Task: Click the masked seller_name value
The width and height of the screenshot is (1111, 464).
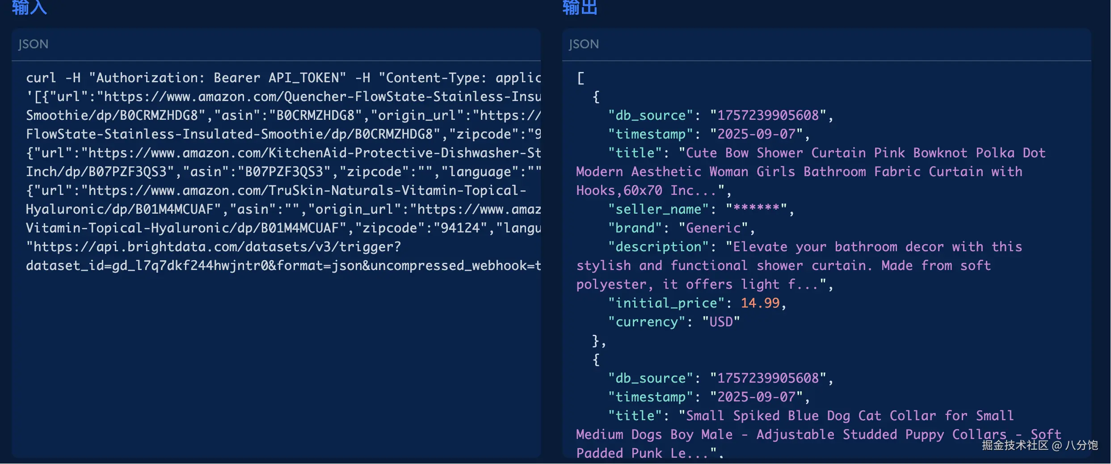Action: [x=756, y=209]
